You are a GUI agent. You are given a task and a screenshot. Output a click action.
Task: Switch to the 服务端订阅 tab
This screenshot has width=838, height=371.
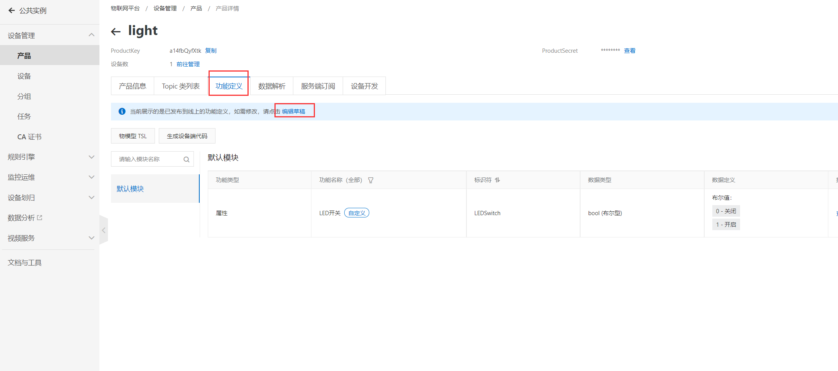318,86
